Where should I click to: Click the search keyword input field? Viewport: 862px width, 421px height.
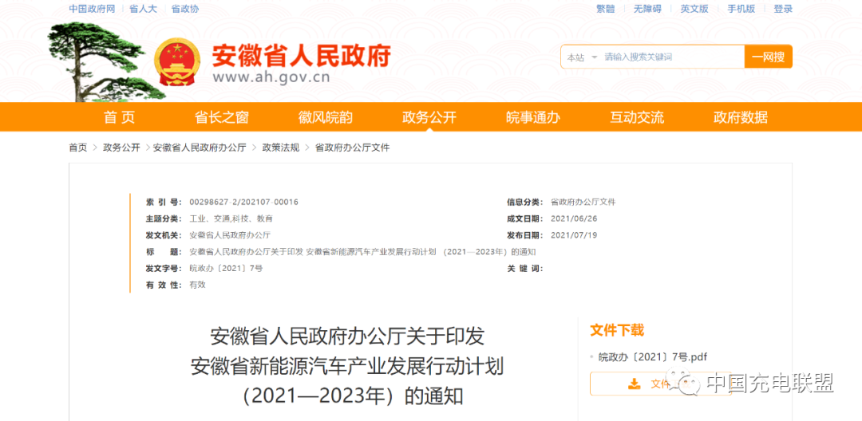tap(670, 57)
